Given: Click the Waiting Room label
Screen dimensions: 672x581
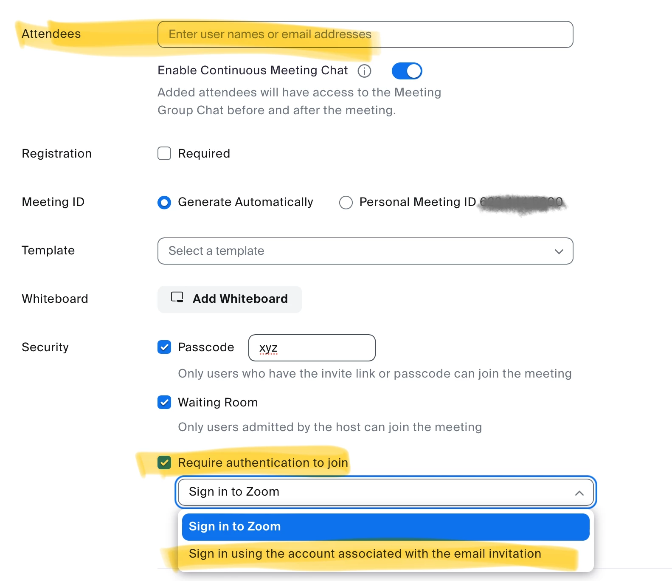Looking at the screenshot, I should 218,402.
